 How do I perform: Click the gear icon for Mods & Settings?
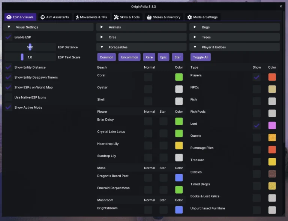(189, 17)
